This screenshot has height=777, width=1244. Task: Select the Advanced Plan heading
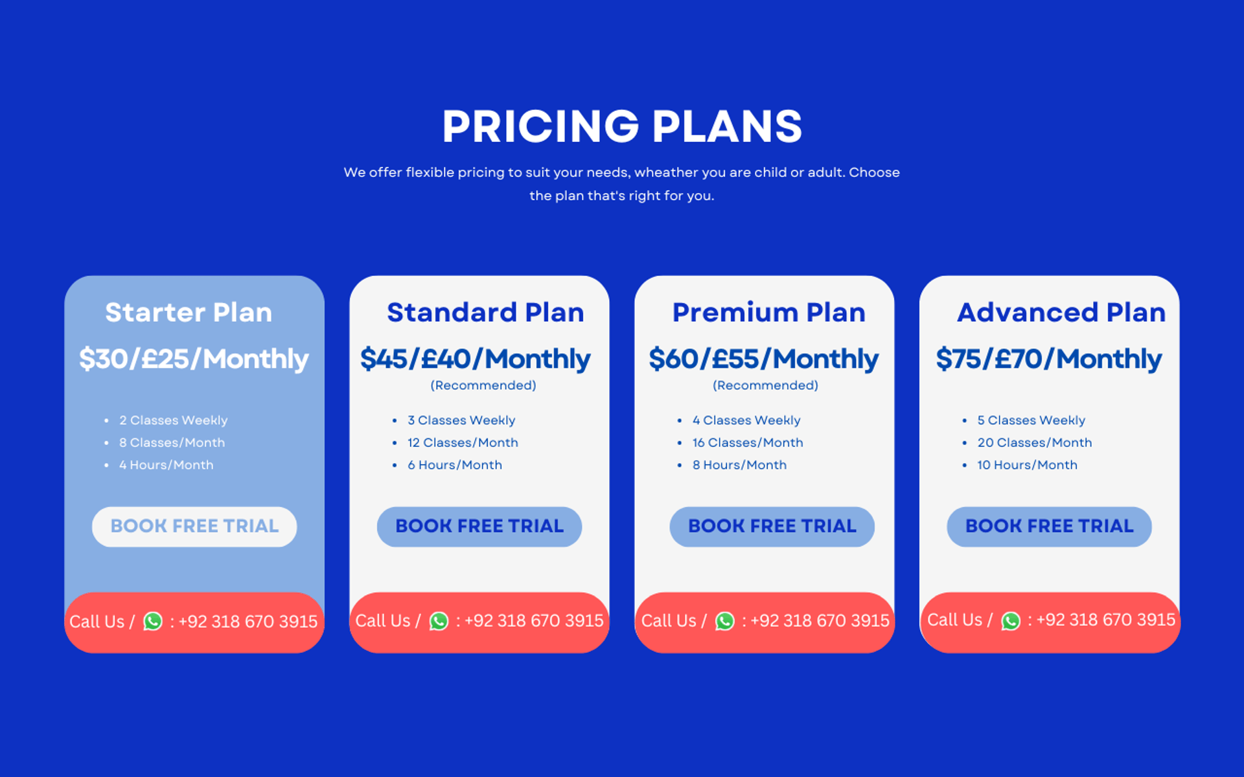click(1061, 312)
